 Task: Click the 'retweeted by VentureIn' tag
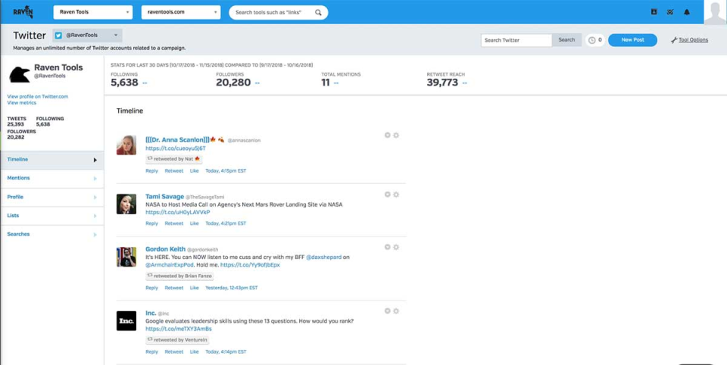pos(177,340)
